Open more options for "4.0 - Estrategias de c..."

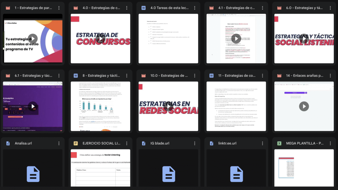pyautogui.click(x=126, y=8)
